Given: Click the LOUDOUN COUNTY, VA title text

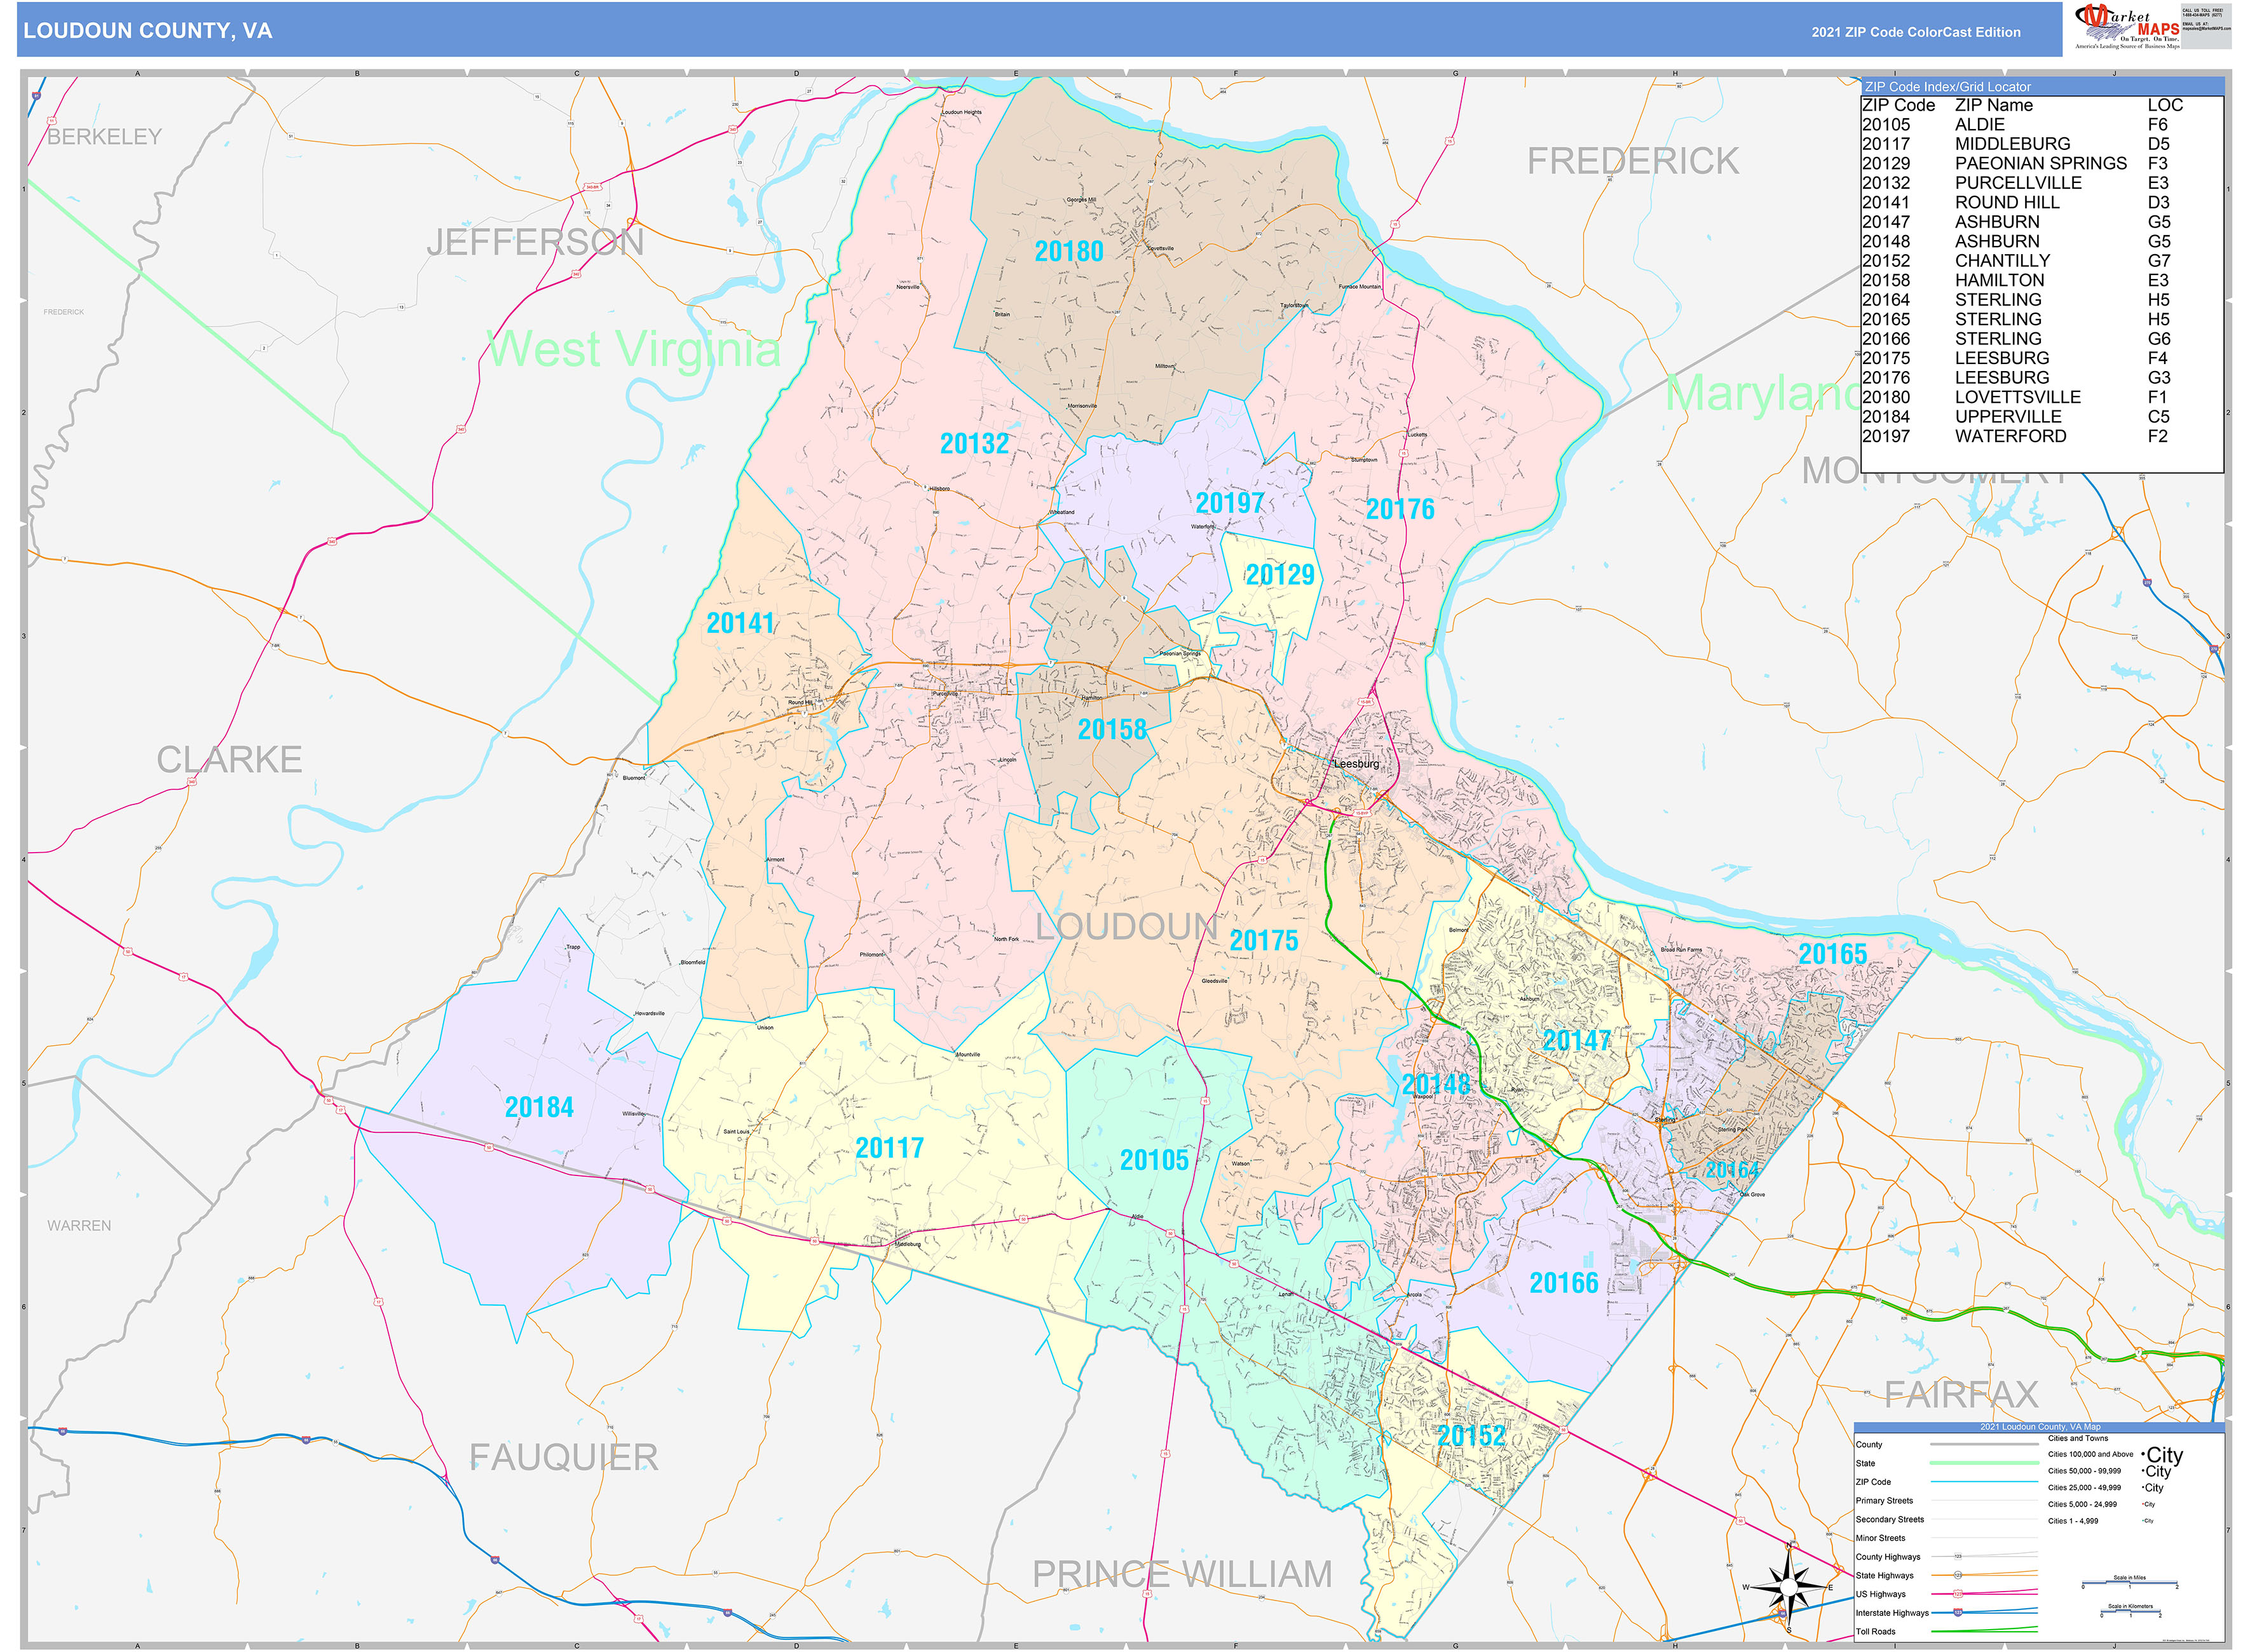Looking at the screenshot, I should click(148, 31).
